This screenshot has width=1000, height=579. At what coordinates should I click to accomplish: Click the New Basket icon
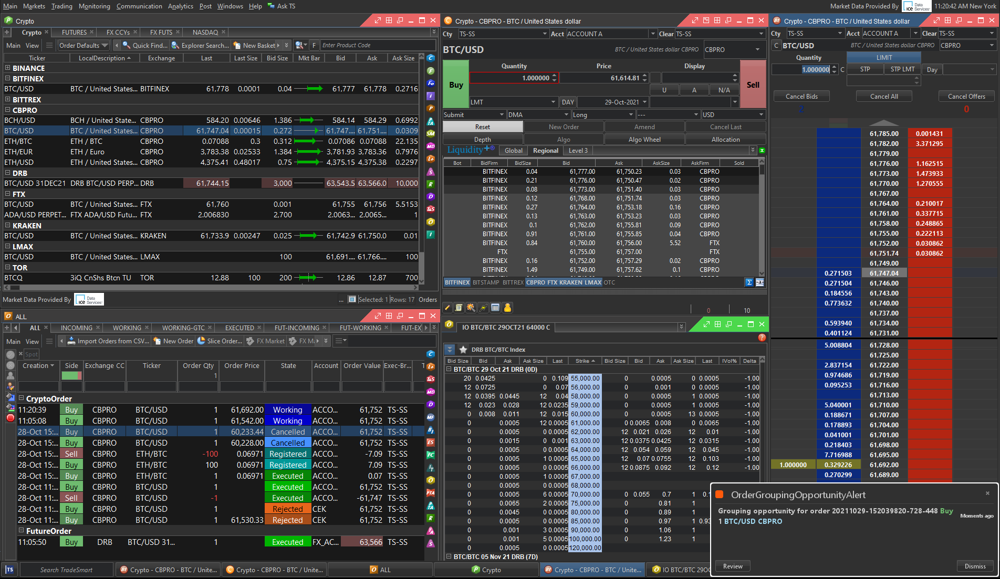pos(237,46)
